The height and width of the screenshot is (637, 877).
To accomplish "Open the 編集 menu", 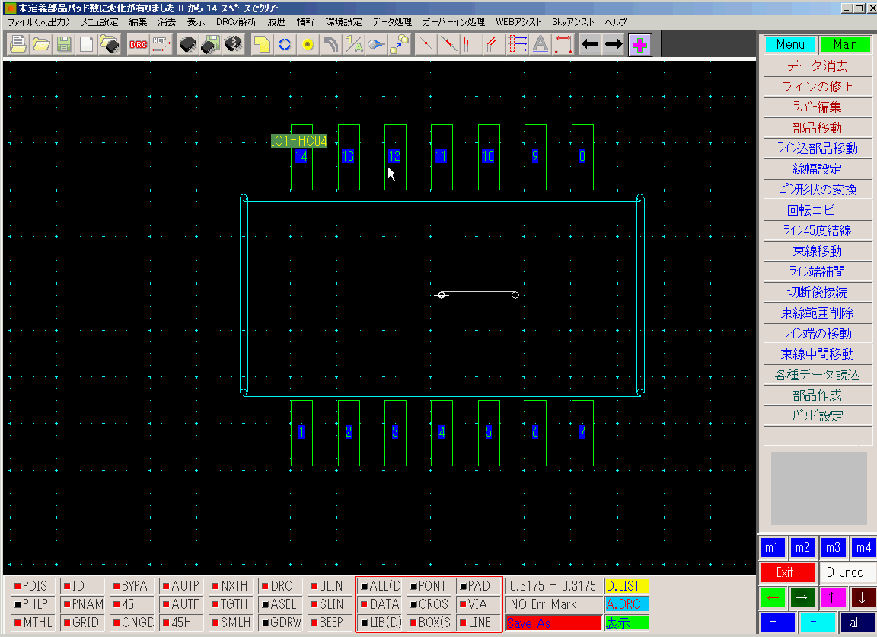I will click(138, 22).
